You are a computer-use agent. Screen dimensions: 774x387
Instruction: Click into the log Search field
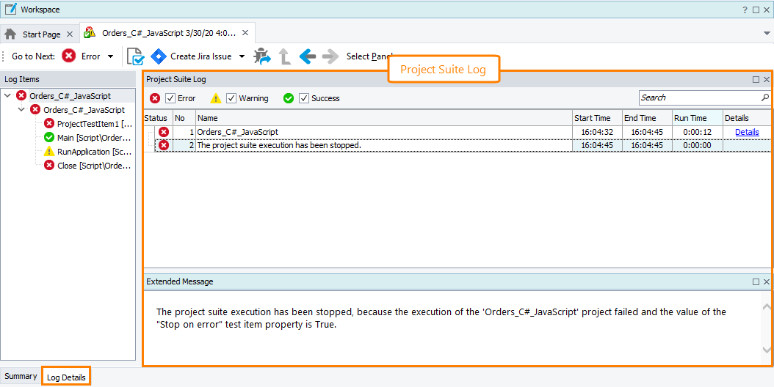pos(698,97)
